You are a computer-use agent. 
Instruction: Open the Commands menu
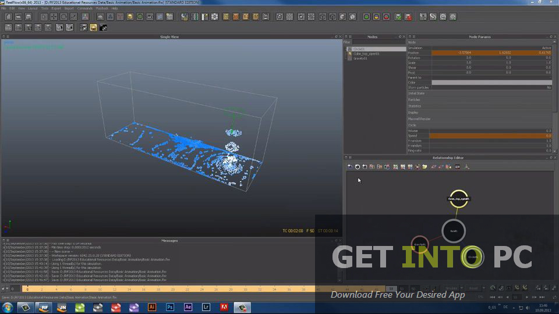84,8
